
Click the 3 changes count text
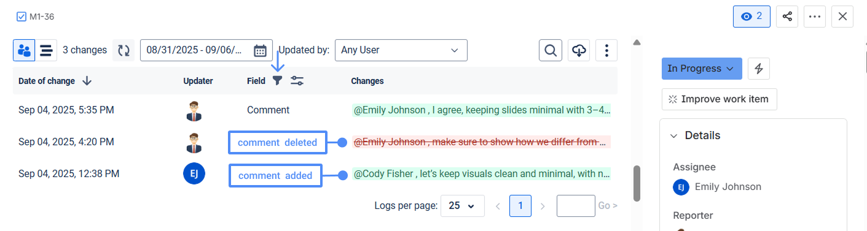coord(85,50)
